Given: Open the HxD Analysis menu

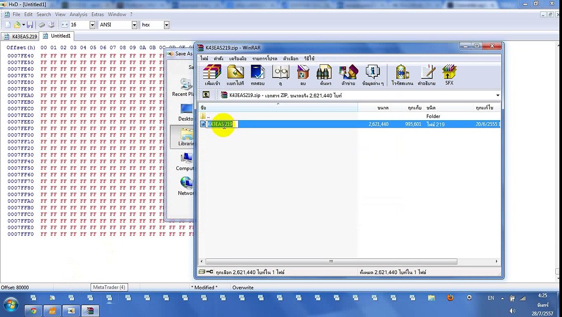Looking at the screenshot, I should 78,15.
